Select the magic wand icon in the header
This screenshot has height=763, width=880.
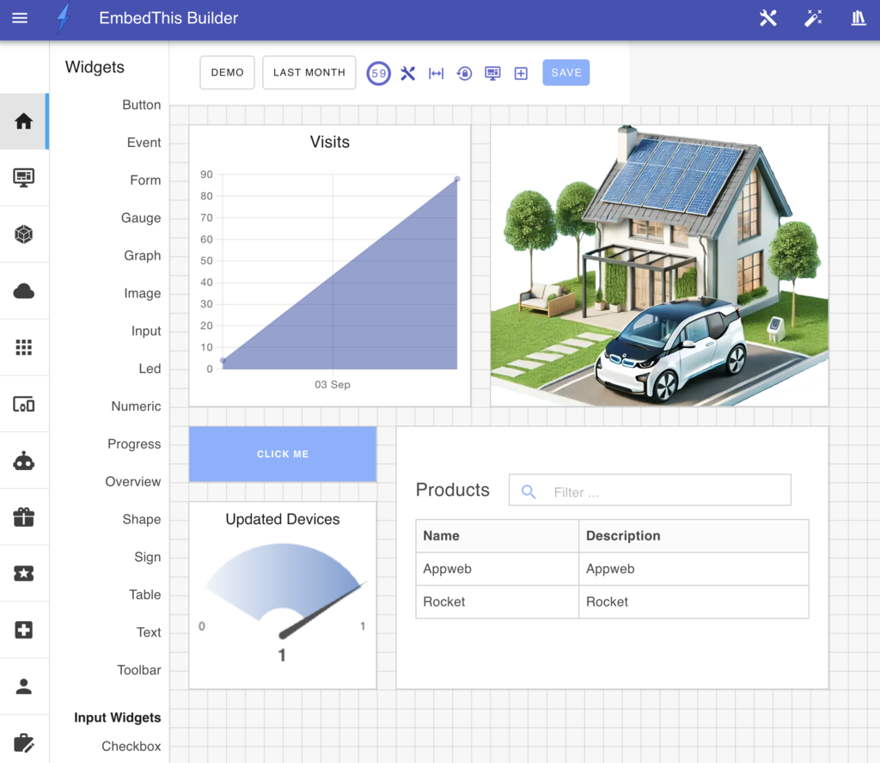point(813,17)
